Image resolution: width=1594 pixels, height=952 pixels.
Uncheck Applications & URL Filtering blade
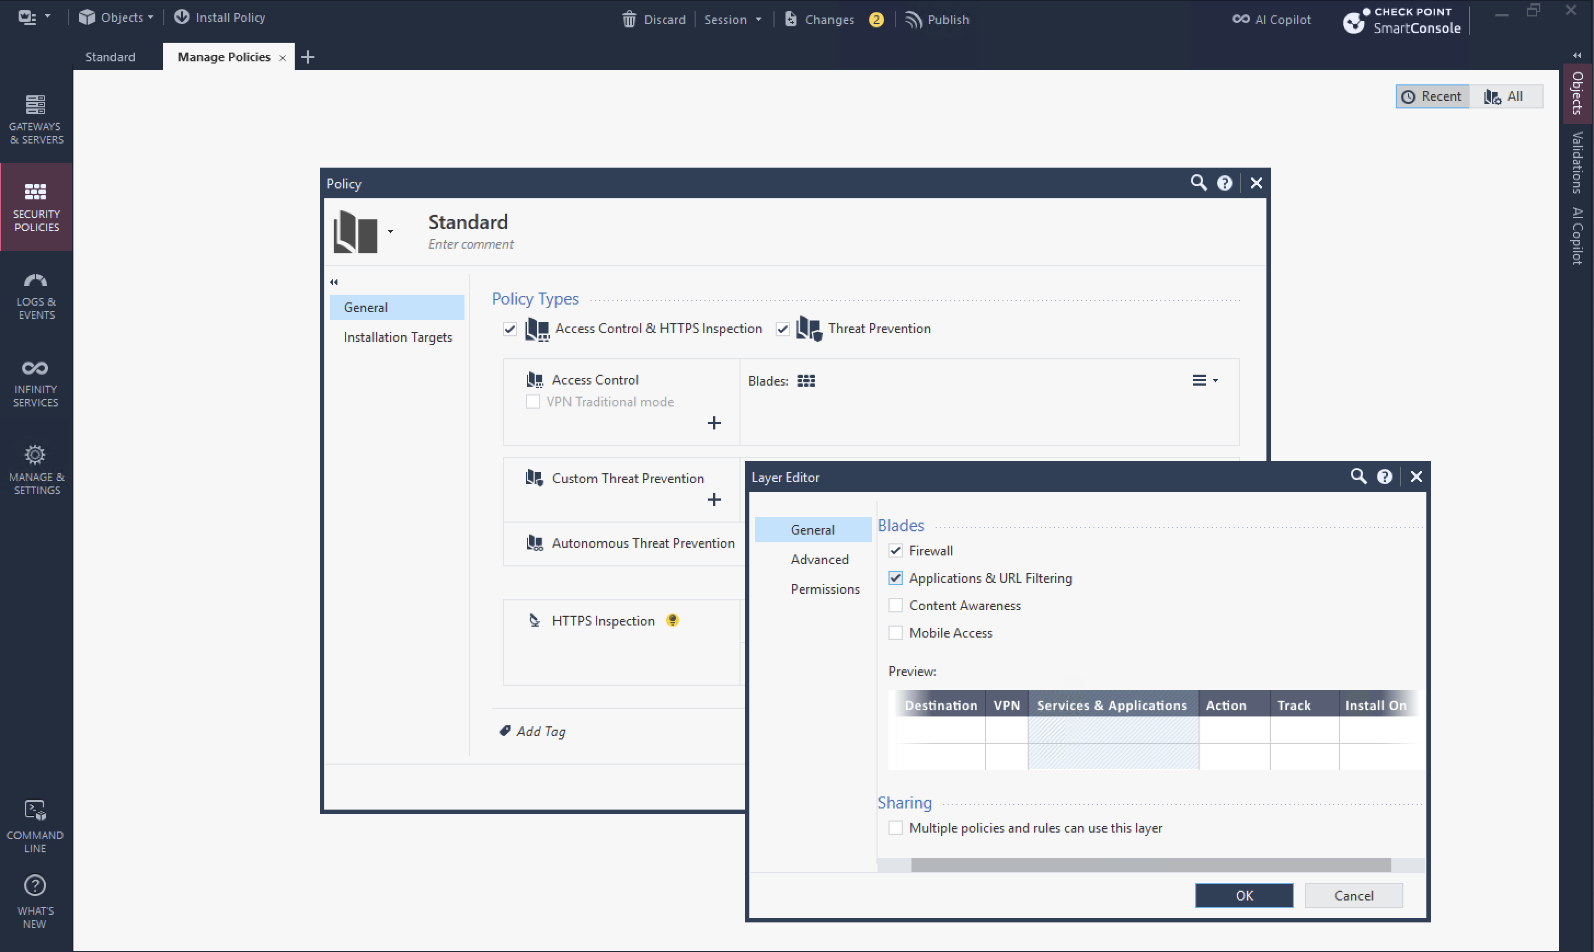pos(896,578)
